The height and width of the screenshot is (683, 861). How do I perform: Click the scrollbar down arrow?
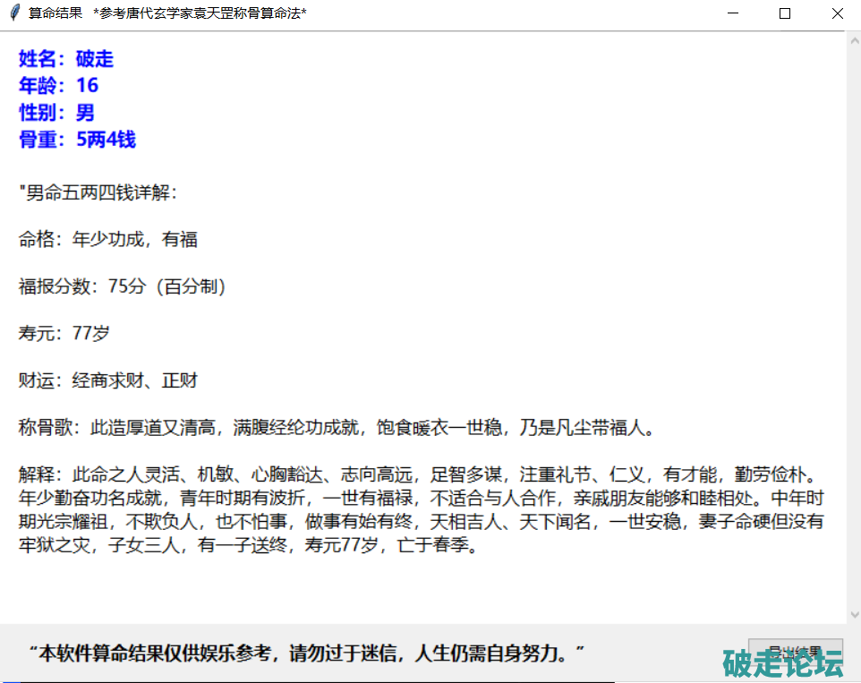[x=854, y=615]
